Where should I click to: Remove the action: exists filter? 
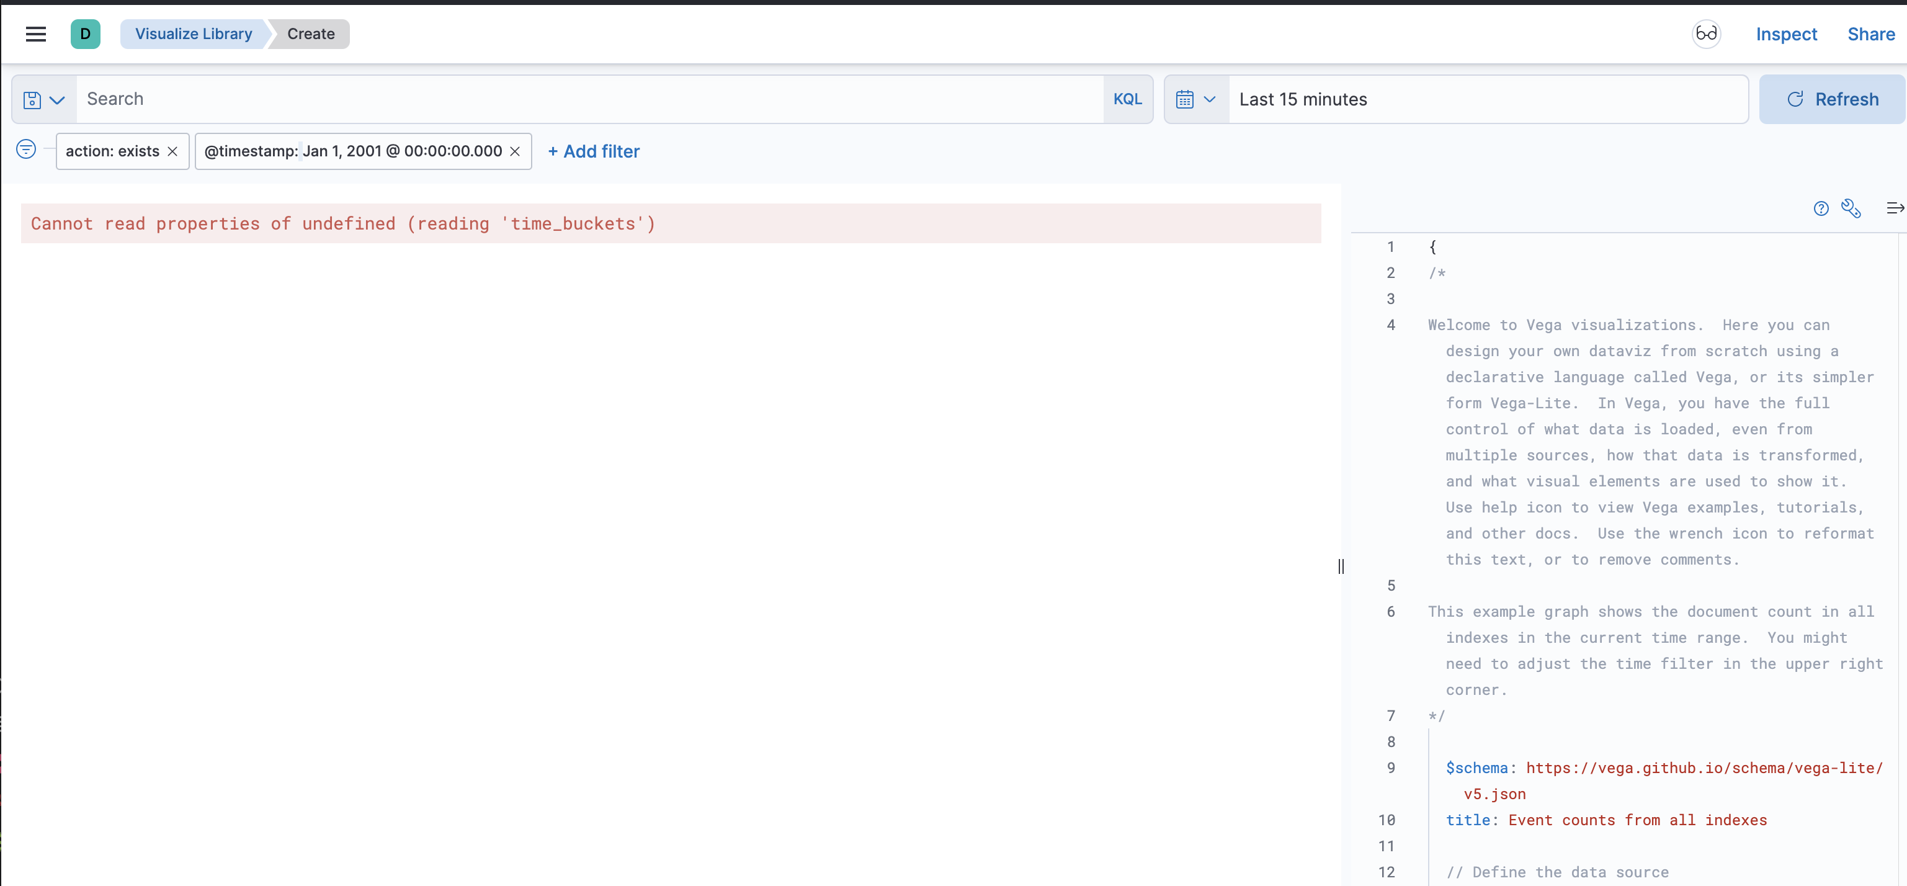pos(172,152)
